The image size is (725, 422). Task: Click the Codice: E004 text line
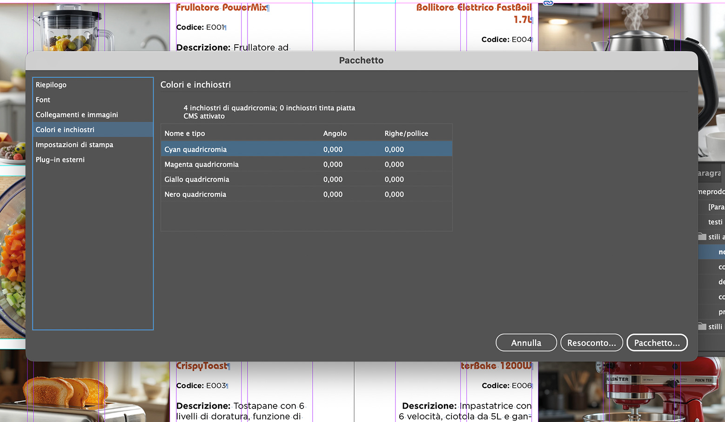click(x=507, y=40)
